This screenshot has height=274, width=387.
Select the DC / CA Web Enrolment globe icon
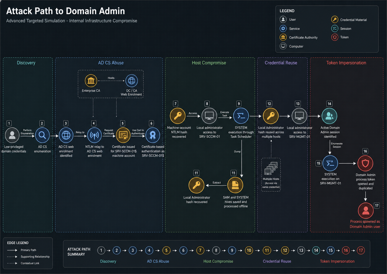point(132,81)
